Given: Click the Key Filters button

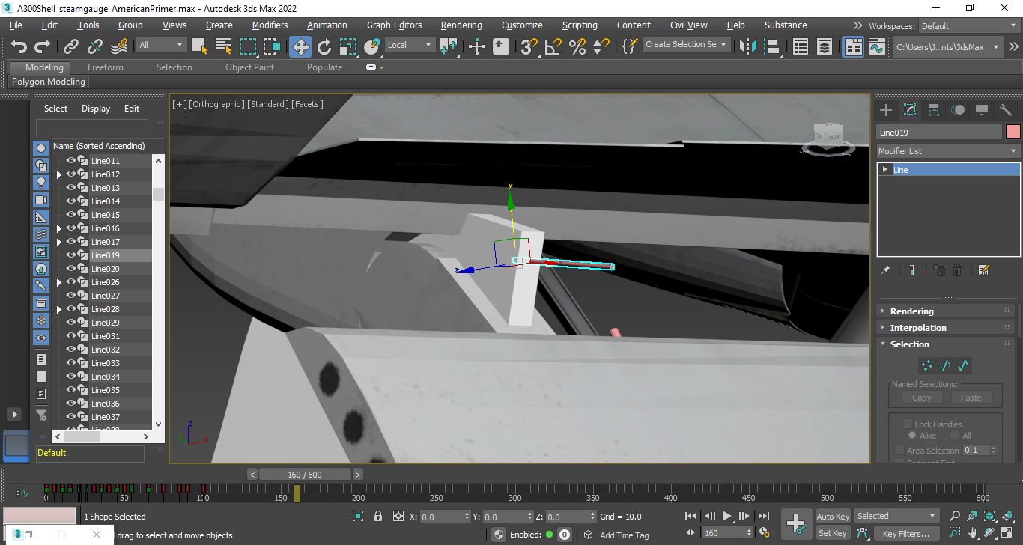Looking at the screenshot, I should point(905,533).
